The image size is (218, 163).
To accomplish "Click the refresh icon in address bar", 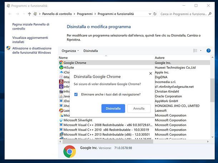I will pos(155,14).
